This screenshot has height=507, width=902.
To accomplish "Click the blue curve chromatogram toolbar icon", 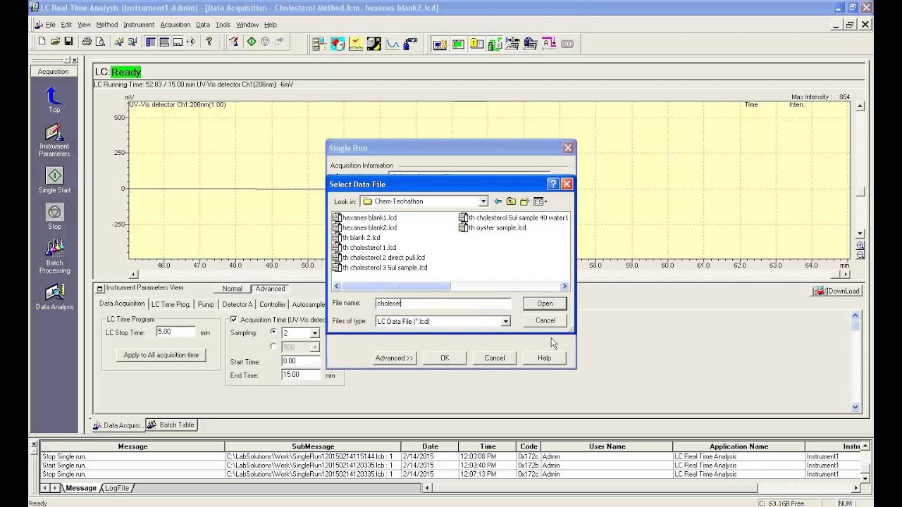I will click(x=393, y=44).
